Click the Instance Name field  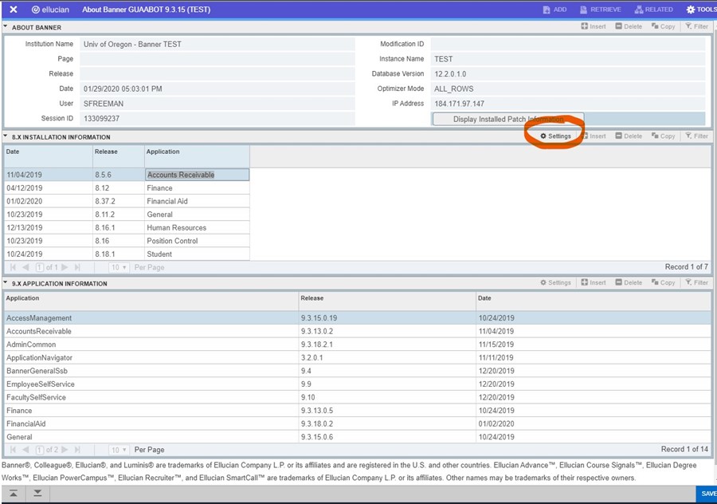coord(568,59)
